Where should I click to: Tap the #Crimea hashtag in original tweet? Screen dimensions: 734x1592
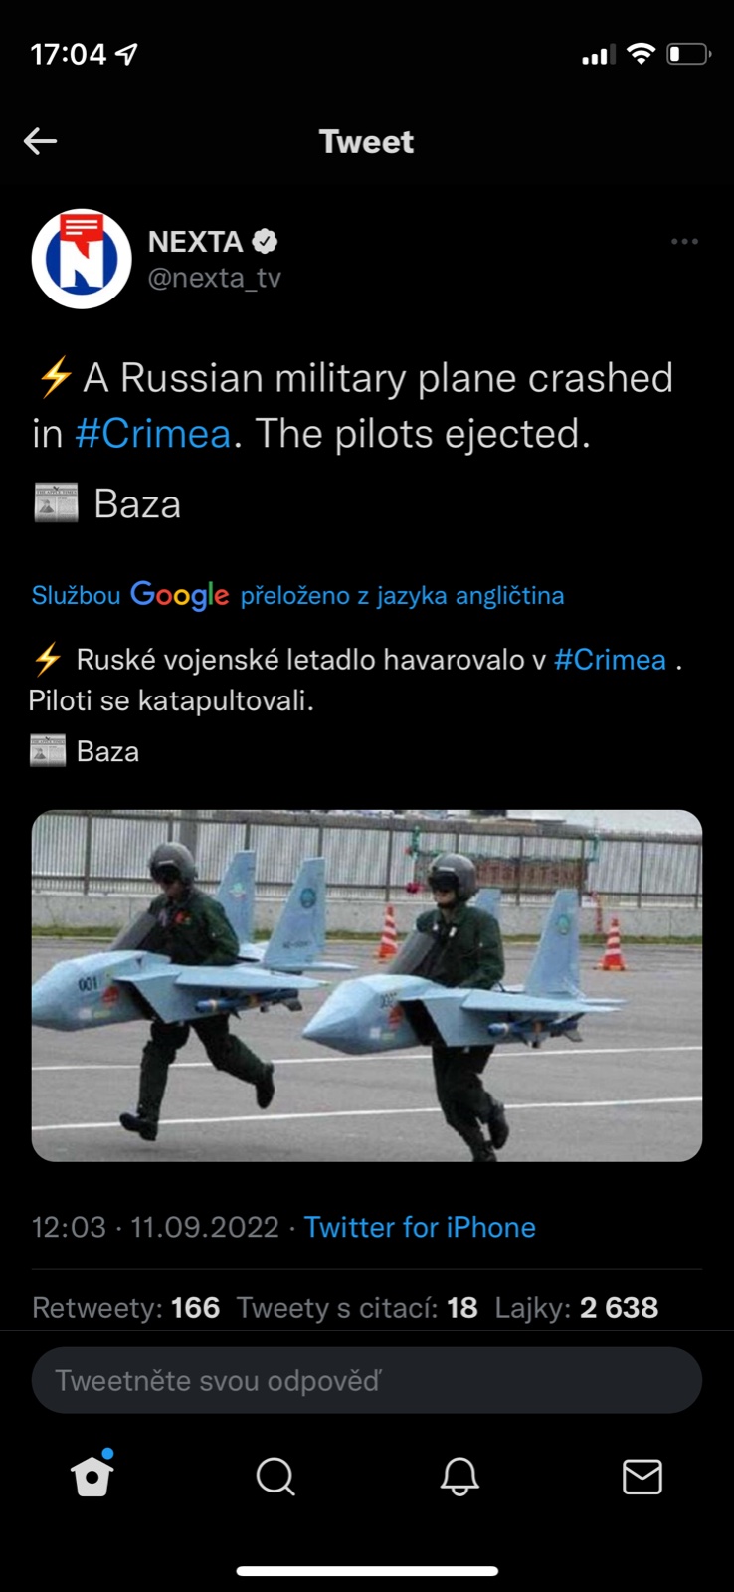[x=152, y=434]
